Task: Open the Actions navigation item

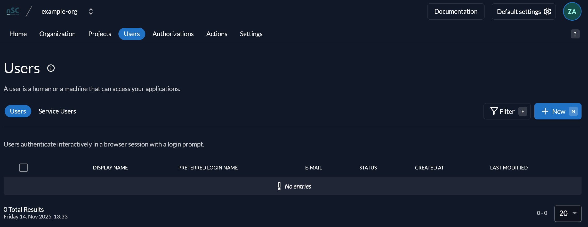Action: pos(217,34)
